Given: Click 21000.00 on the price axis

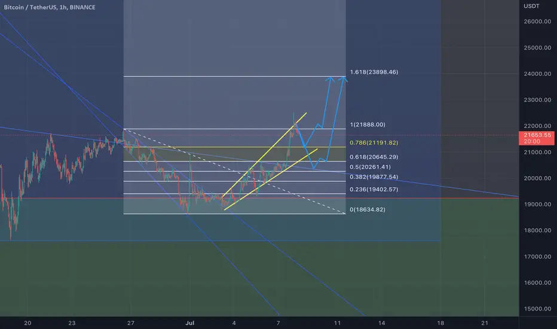Looking at the screenshot, I should (x=537, y=152).
